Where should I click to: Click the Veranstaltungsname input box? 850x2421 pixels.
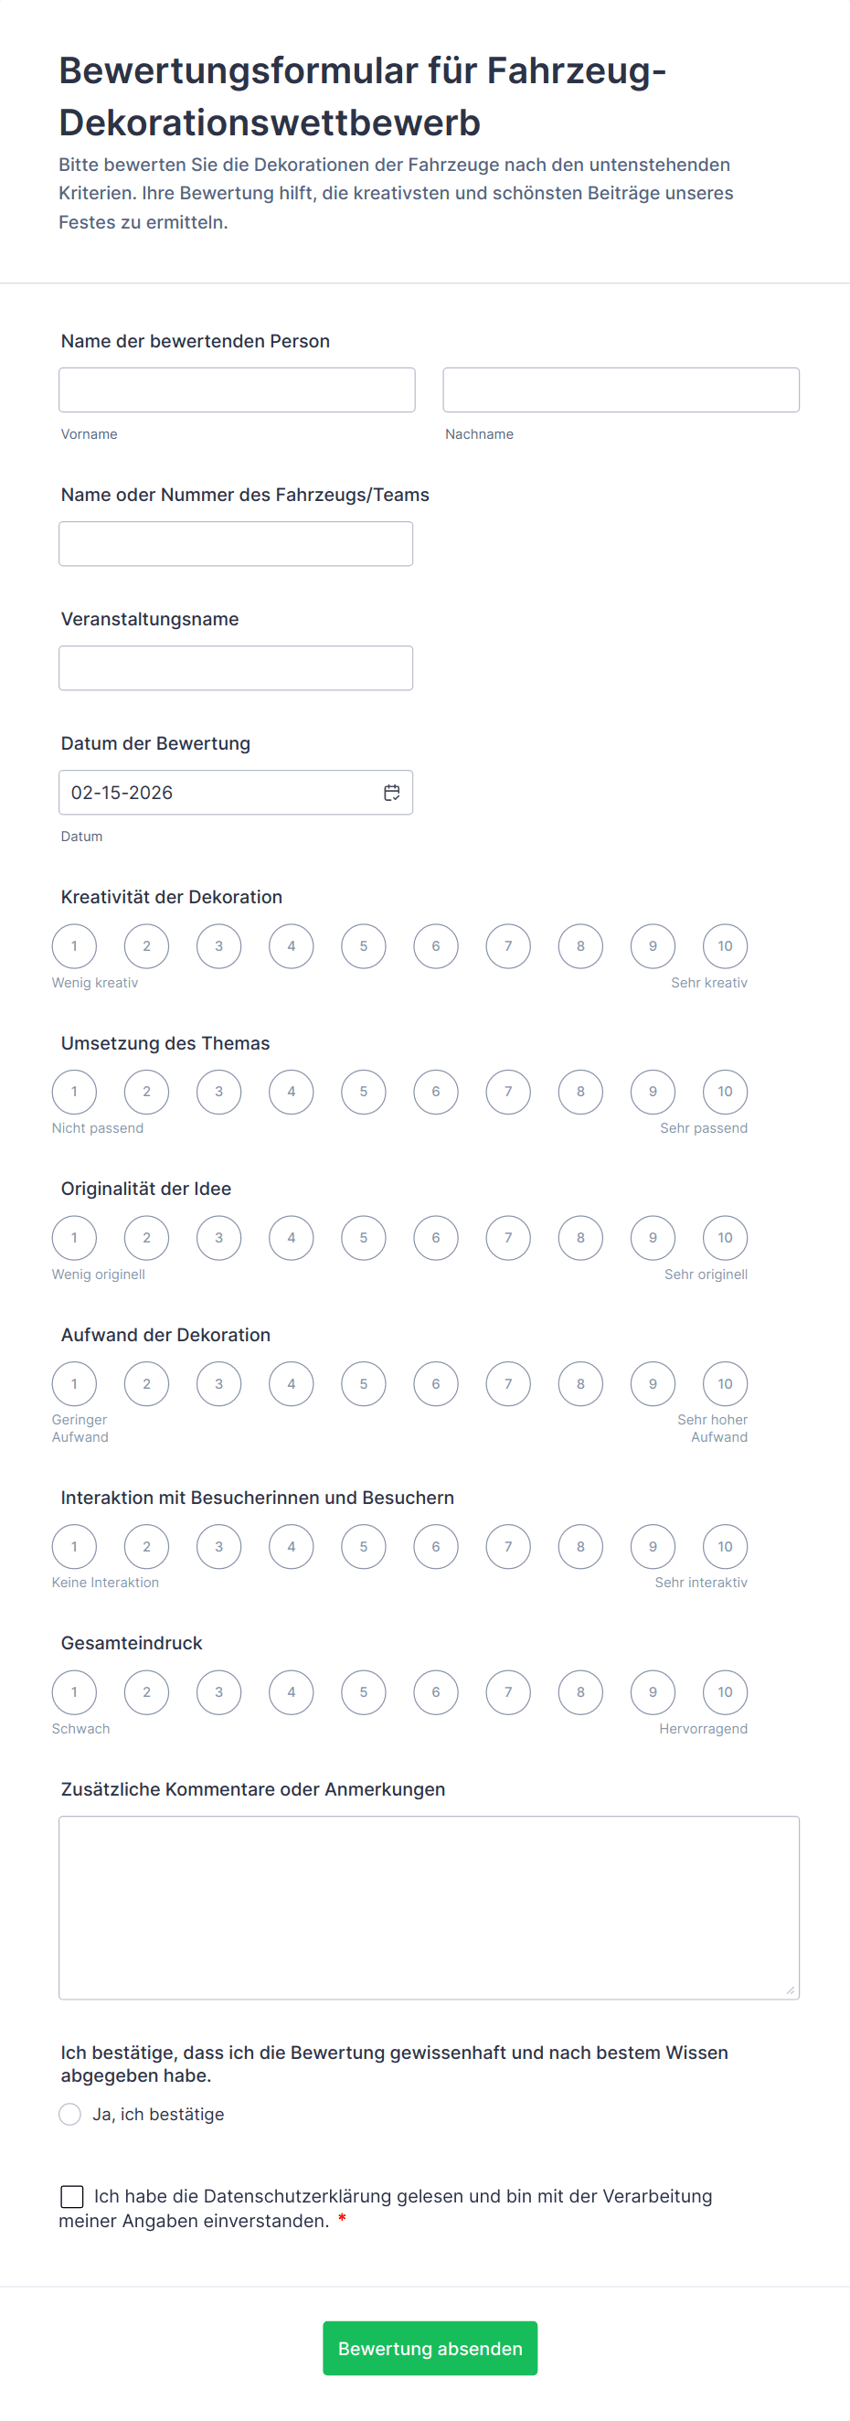[x=236, y=668]
